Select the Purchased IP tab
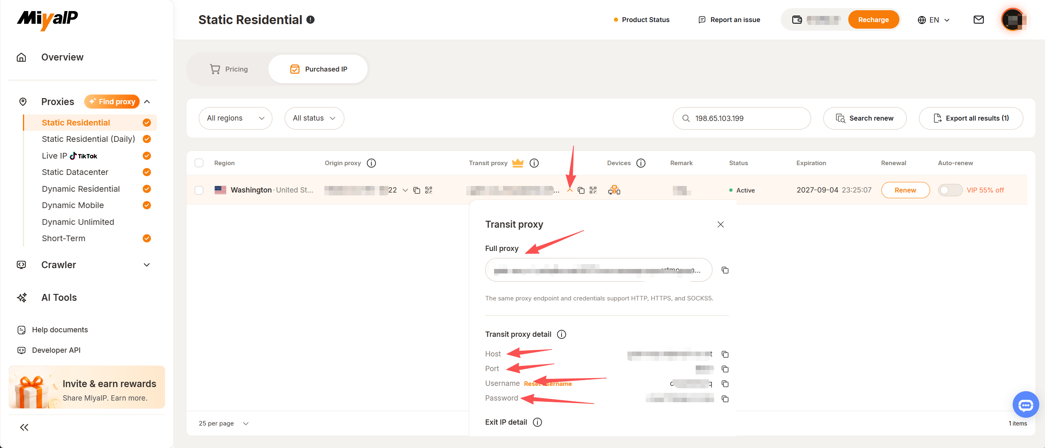This screenshot has width=1045, height=448. pos(318,69)
